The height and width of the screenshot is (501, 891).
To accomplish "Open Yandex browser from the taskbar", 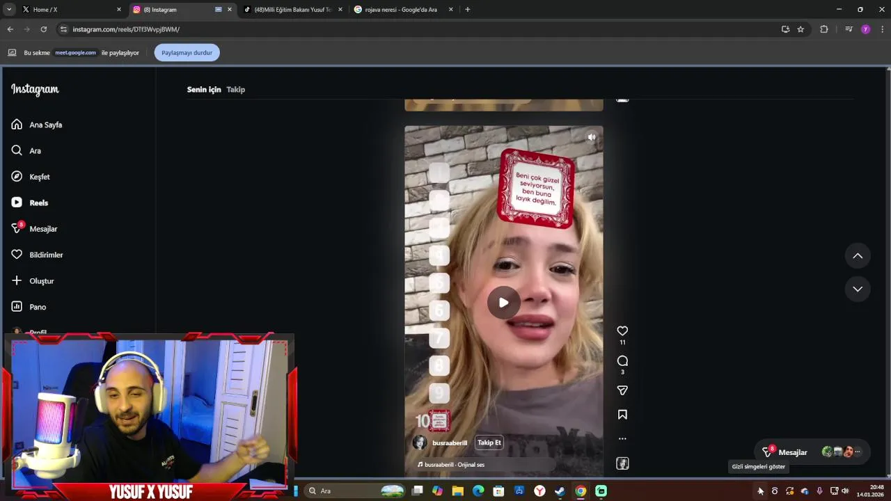I will point(539,491).
